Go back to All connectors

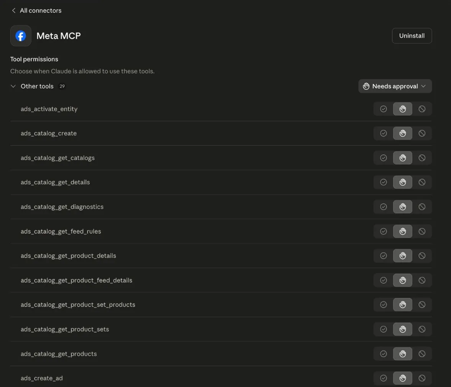click(x=40, y=11)
